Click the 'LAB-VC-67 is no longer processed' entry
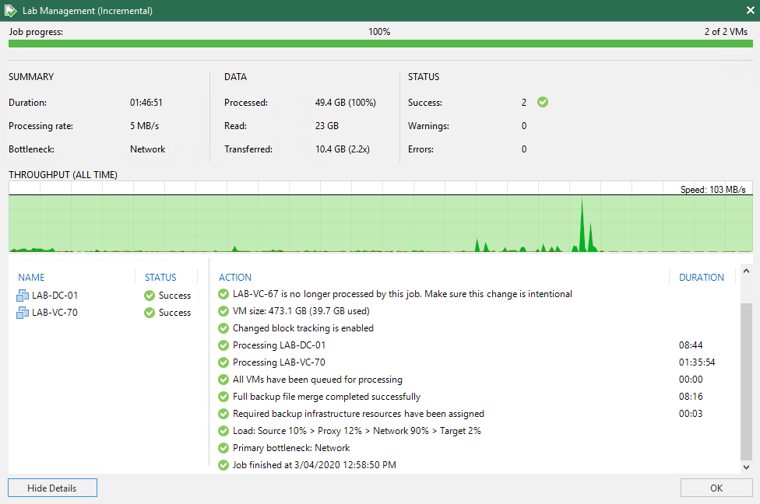 403,294
